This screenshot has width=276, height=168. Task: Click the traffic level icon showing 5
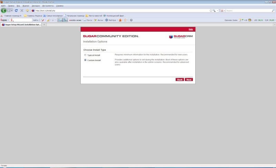[249, 20]
